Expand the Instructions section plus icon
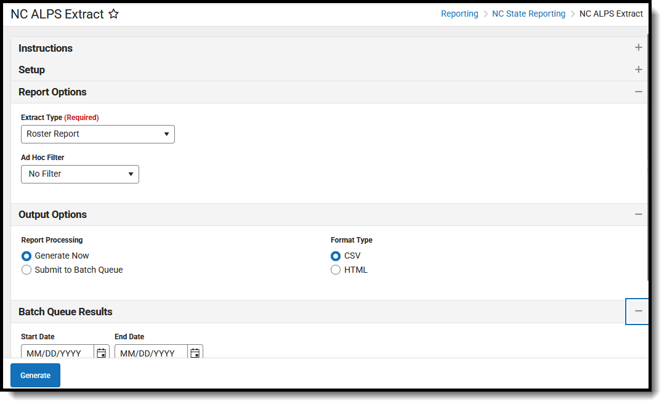667x407 pixels. click(639, 47)
